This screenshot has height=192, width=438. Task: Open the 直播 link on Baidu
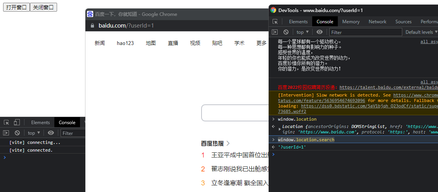(173, 43)
